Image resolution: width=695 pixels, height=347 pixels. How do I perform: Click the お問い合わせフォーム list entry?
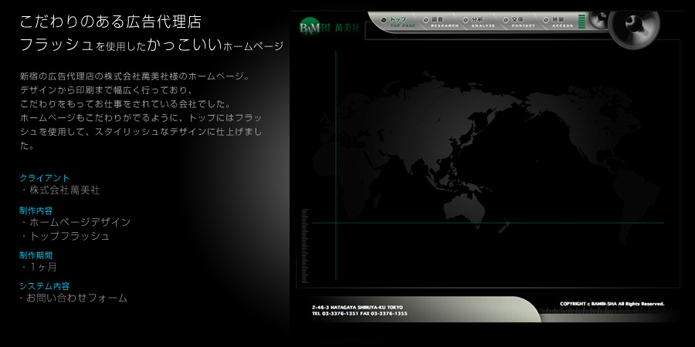(x=76, y=298)
